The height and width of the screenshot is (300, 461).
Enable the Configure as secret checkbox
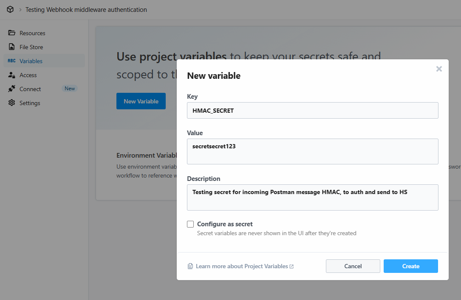tap(190, 224)
